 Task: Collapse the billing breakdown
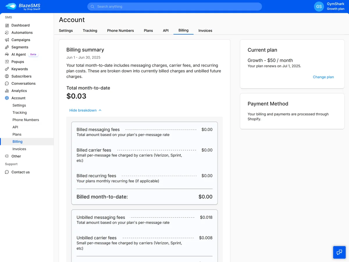tap(85, 110)
